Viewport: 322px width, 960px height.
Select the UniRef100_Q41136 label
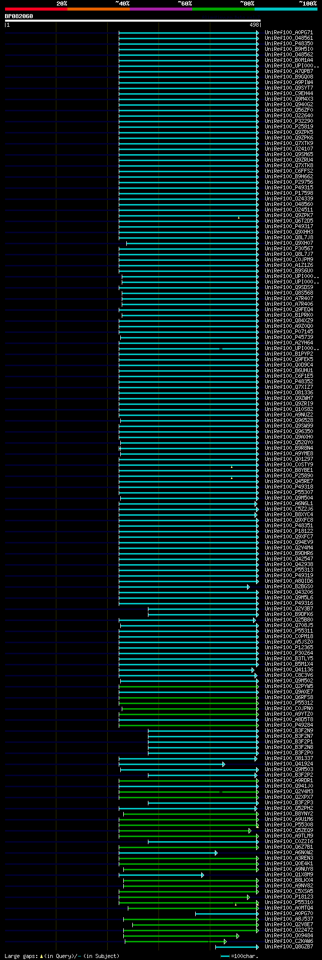(289, 669)
